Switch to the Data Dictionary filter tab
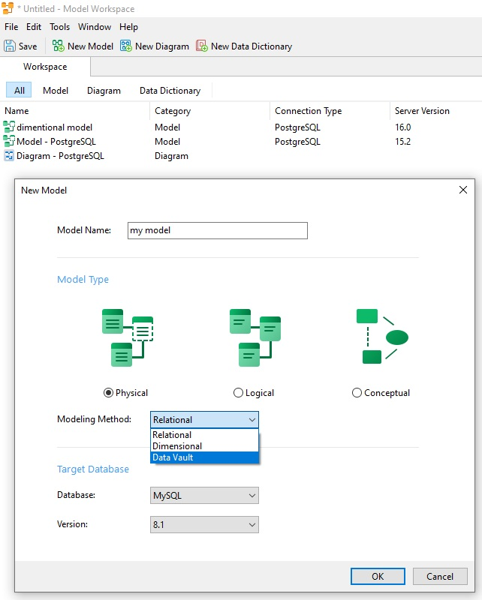This screenshot has width=482, height=600. click(170, 91)
